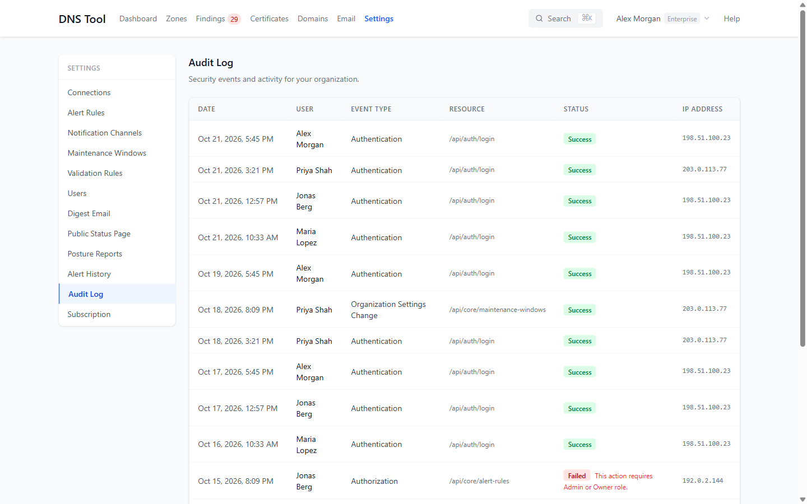Click the Help link
This screenshot has height=504, width=807.
[x=732, y=18]
